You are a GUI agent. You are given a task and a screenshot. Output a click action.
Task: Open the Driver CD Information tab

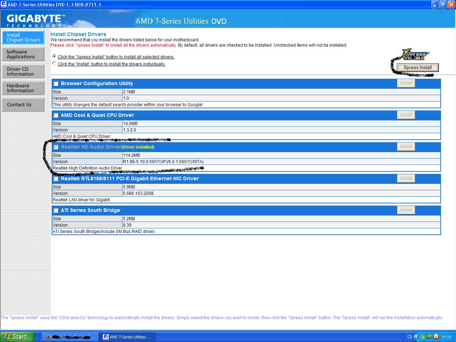tap(23, 72)
